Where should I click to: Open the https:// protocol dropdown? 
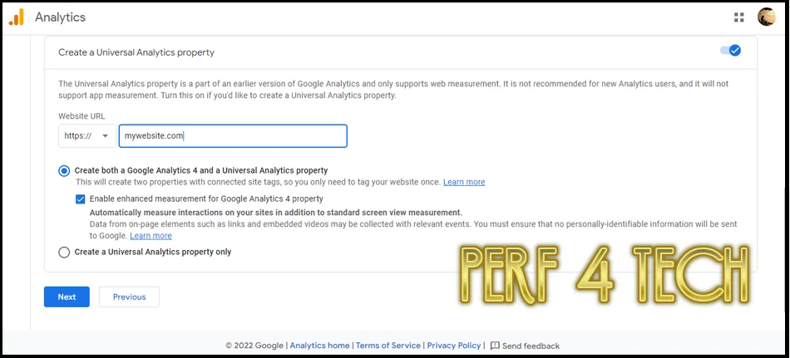point(87,136)
